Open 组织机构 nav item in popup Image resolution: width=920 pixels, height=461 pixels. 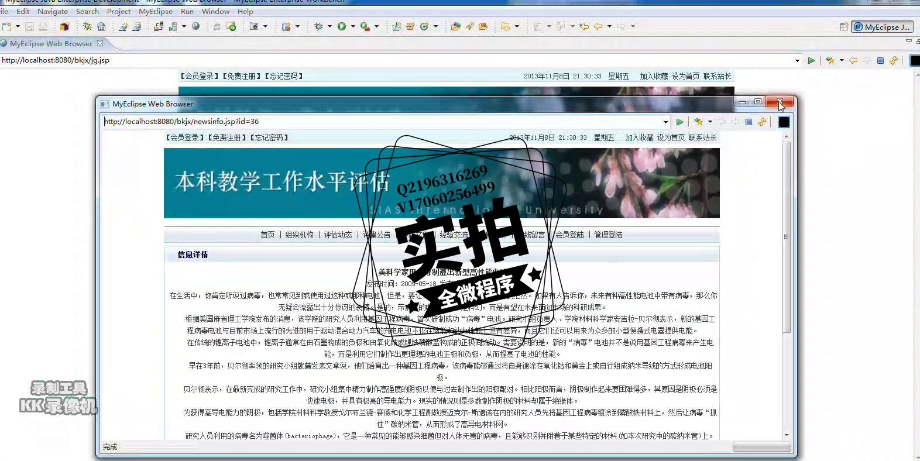[299, 235]
